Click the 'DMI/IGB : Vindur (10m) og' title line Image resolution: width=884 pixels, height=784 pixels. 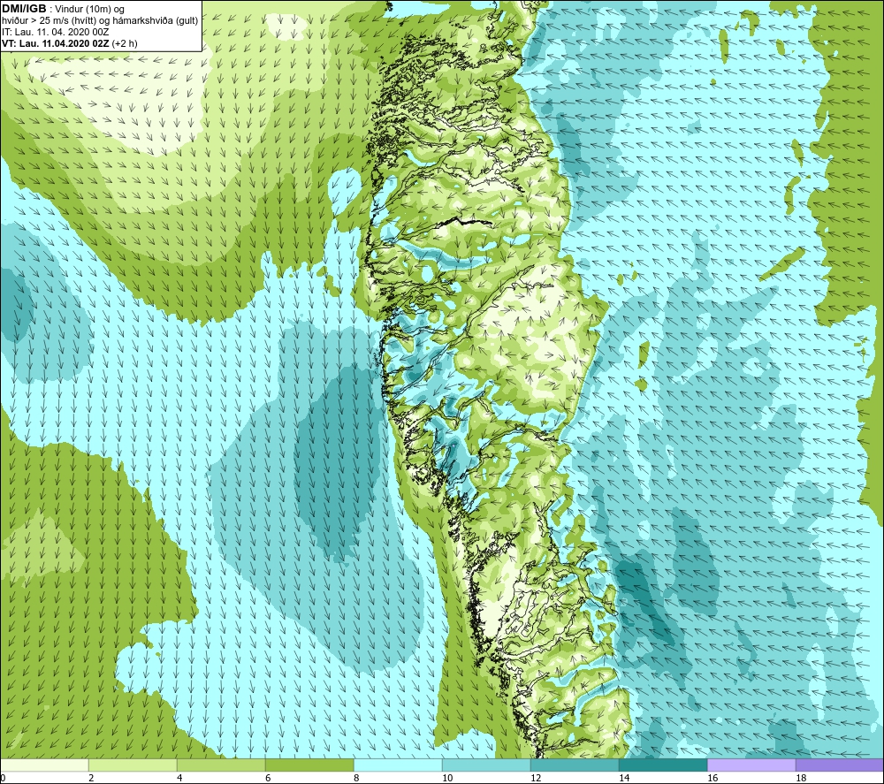(x=63, y=10)
